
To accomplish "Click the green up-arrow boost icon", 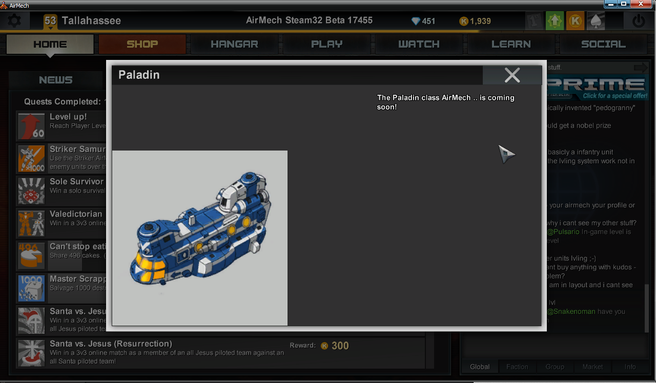I will click(555, 21).
